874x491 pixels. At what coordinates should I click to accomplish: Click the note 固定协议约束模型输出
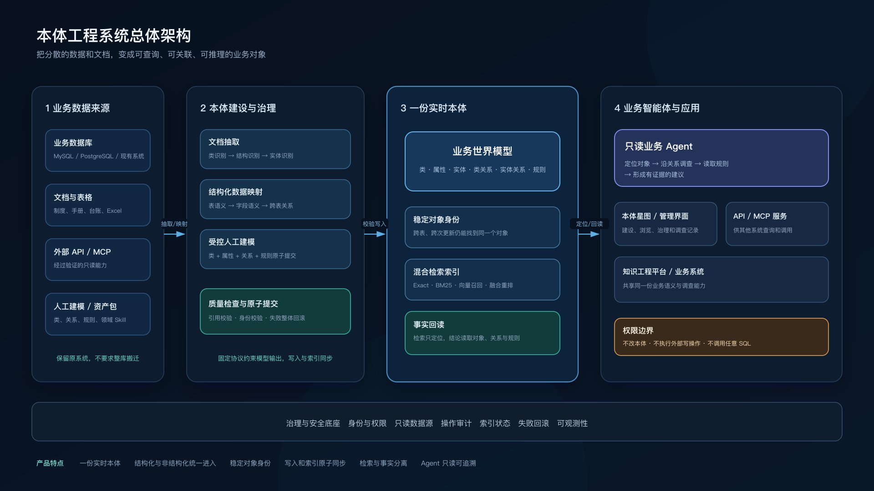pyautogui.click(x=250, y=358)
